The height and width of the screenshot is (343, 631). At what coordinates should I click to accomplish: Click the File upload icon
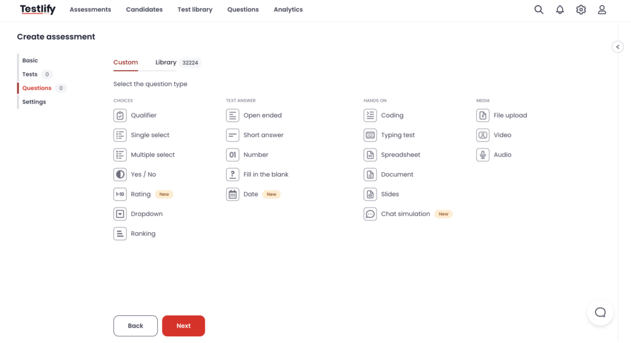coord(483,115)
